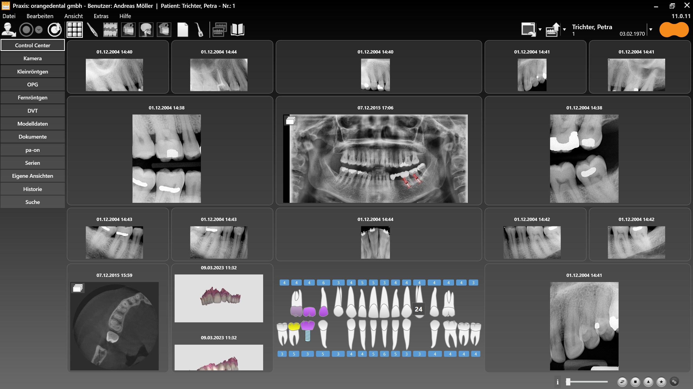This screenshot has height=389, width=693.
Task: Open the pa-on section
Action: click(32, 150)
